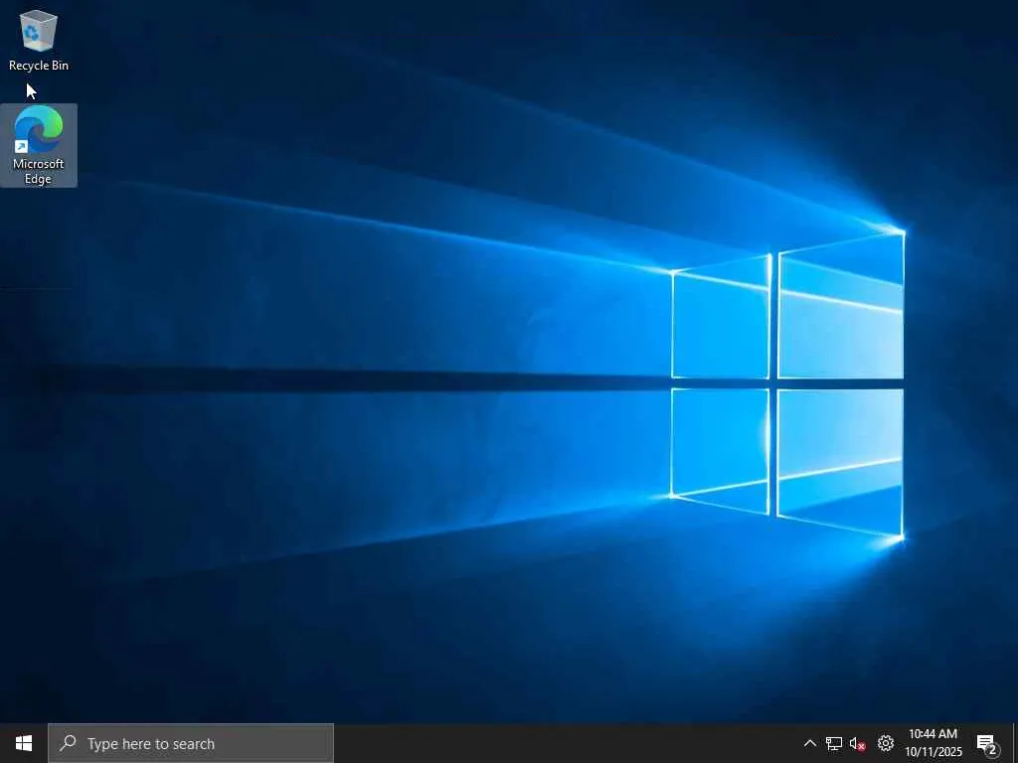Open the muted speaker volume icon
1018x763 pixels.
(x=858, y=743)
